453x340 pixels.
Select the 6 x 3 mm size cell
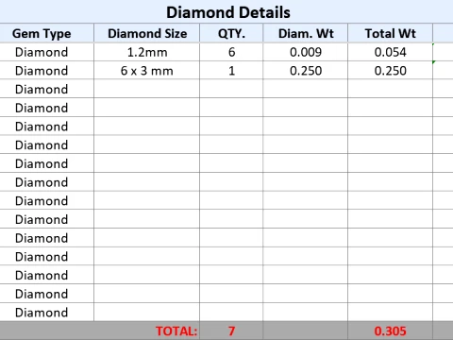tap(147, 71)
